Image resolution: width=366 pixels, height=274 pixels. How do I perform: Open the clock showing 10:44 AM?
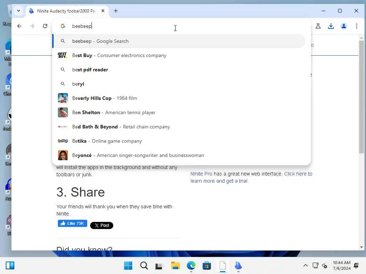click(341, 265)
